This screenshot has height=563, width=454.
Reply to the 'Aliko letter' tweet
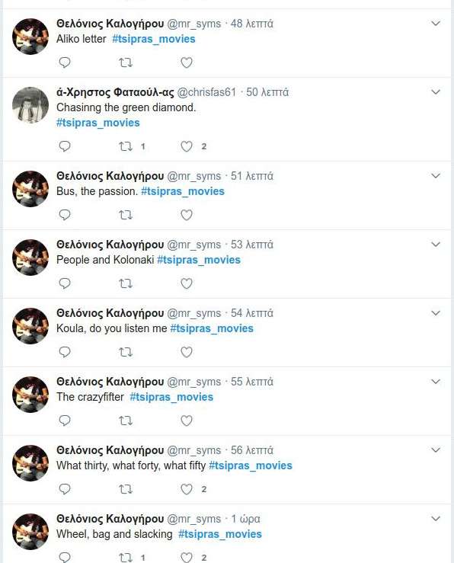tap(65, 62)
